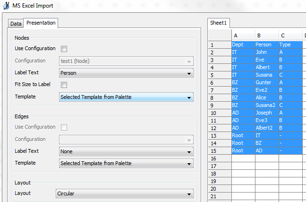Select the Presentation tab
This screenshot has height=202, width=306.
point(41,23)
